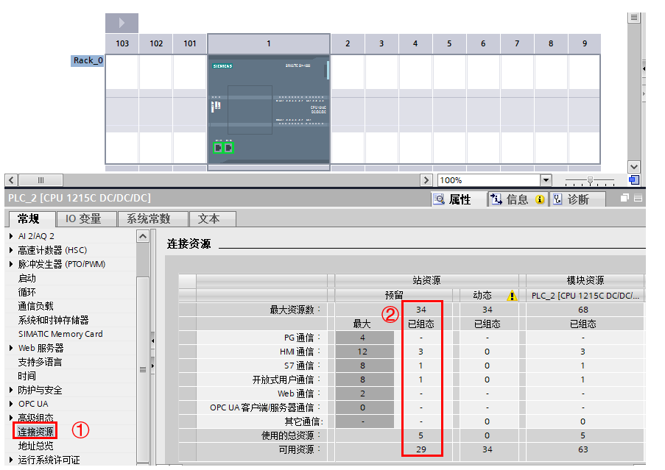Expand the 高级组态 node
Screen dimensions: 665x470
[12, 418]
